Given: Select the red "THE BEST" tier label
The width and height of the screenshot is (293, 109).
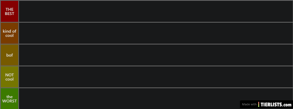Looking at the screenshot, I should 10,11.
